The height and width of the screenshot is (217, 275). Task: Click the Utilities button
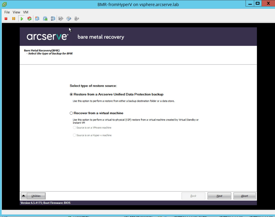tap(36, 196)
